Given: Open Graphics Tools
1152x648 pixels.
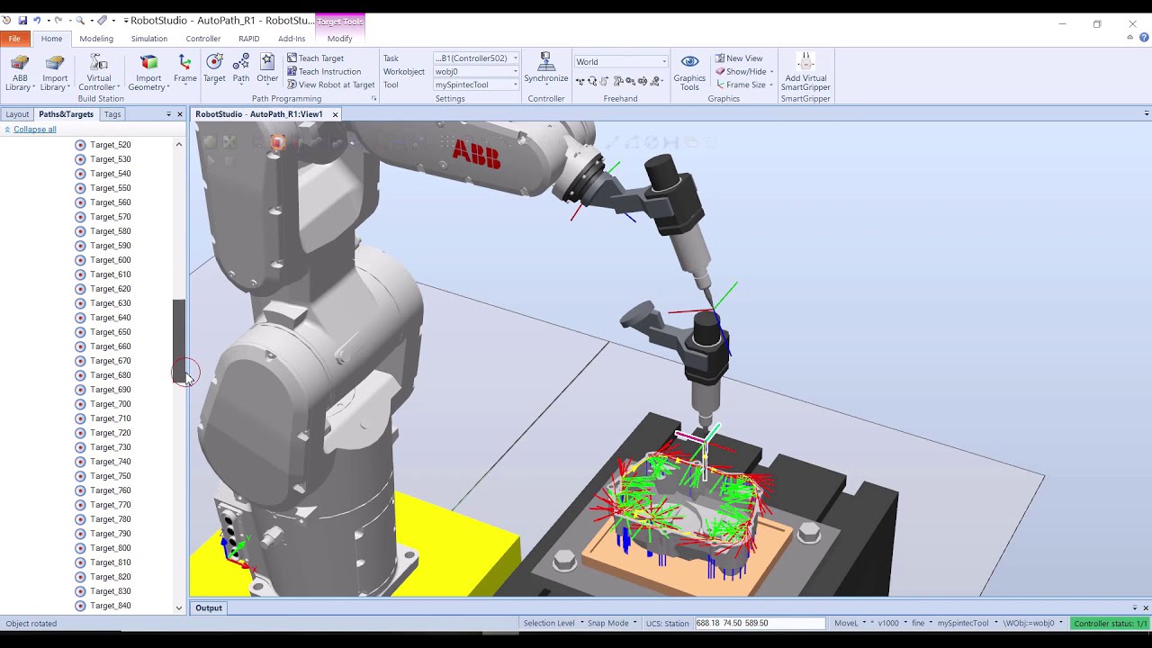Looking at the screenshot, I should [x=689, y=72].
